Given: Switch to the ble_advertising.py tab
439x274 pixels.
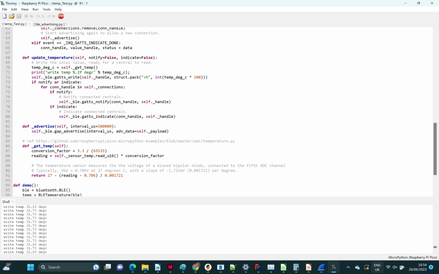Looking at the screenshot, I should [x=49, y=24].
